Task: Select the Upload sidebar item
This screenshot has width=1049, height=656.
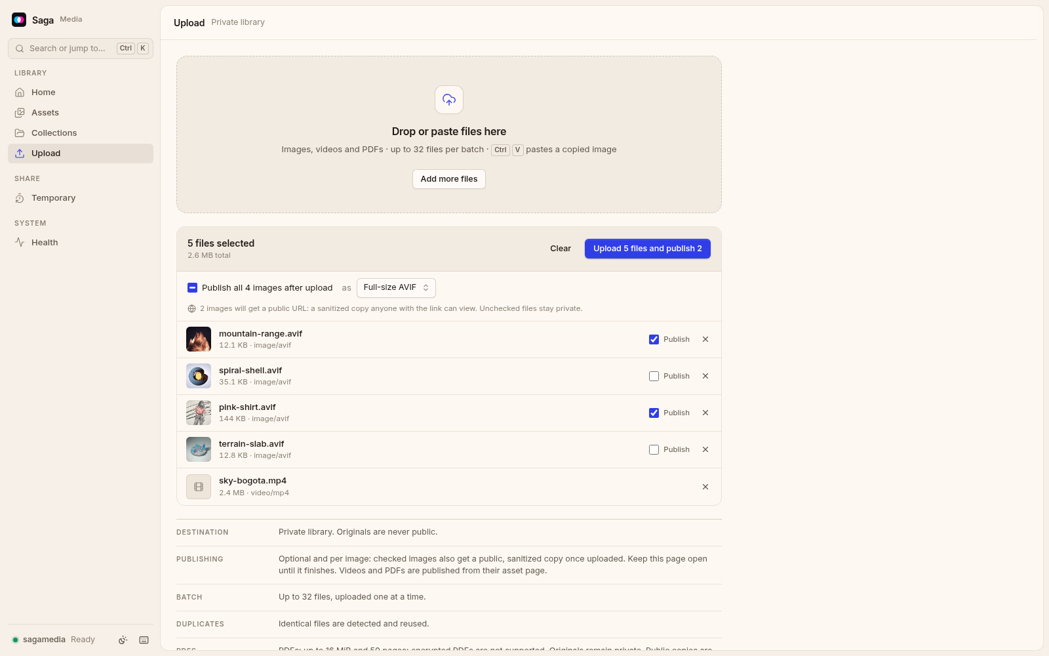Action: pyautogui.click(x=81, y=154)
